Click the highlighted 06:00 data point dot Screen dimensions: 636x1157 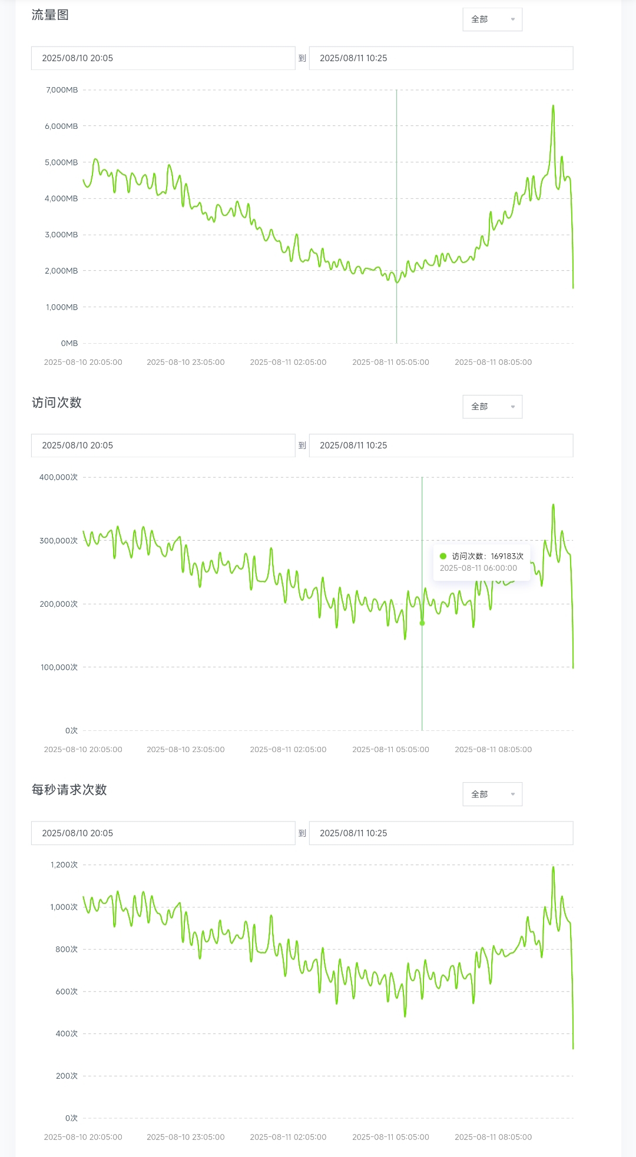point(422,623)
